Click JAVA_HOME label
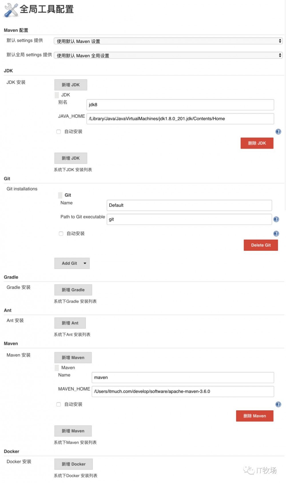This screenshot has height=483, width=286. click(71, 116)
